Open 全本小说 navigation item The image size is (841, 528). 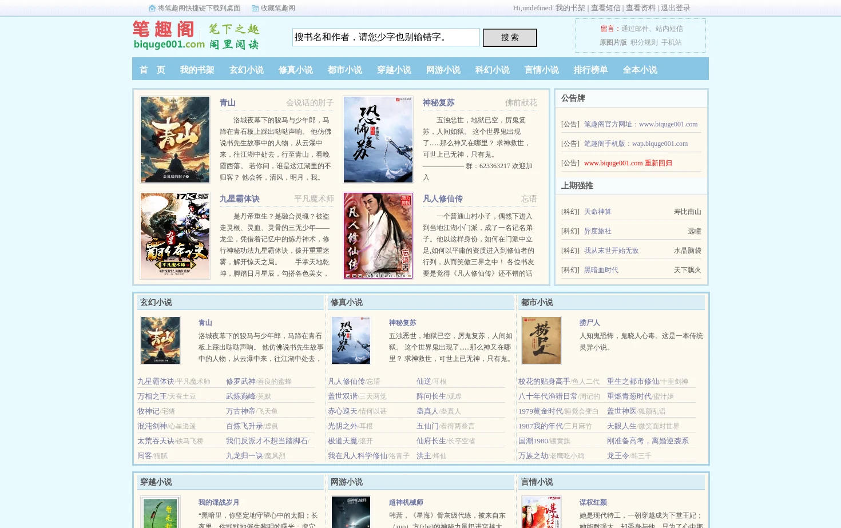(x=640, y=70)
